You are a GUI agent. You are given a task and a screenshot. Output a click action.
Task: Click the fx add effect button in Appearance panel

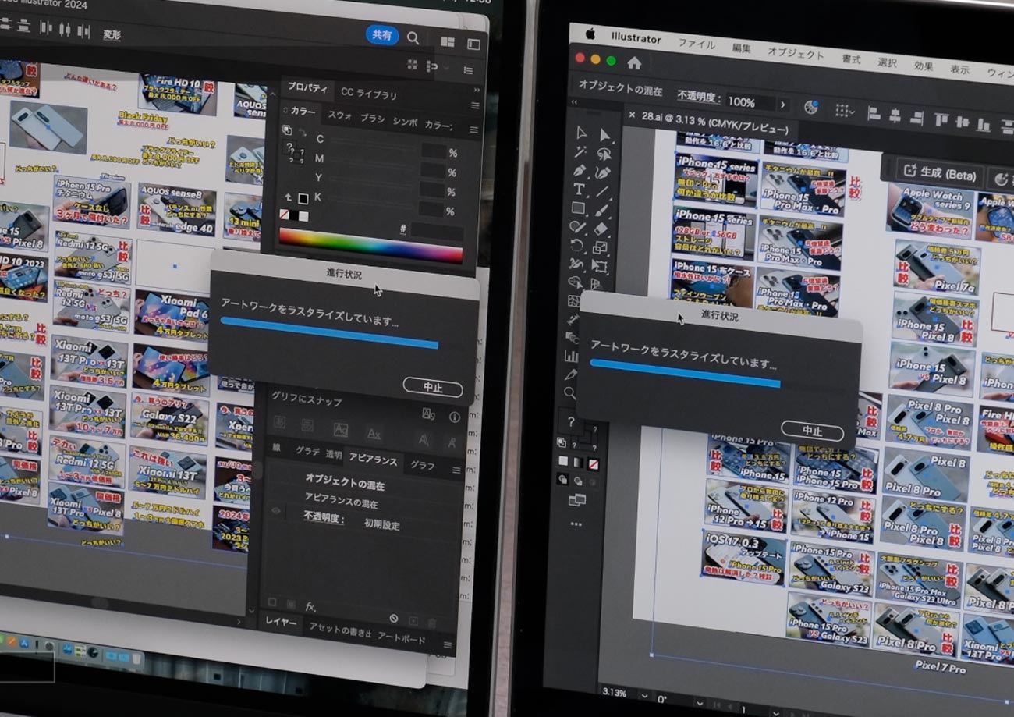(x=310, y=607)
